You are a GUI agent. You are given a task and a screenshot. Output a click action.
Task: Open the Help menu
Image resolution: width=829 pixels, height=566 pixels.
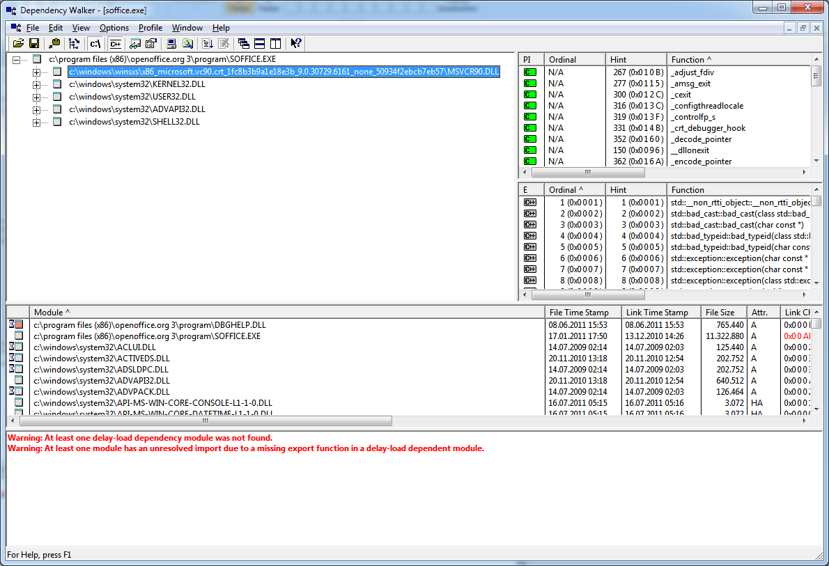[221, 28]
